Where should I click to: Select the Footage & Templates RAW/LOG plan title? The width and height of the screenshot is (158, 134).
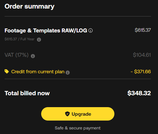point(46,31)
